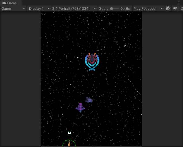Expand the Display 1 dropdown
Image resolution: width=183 pixels, height=147 pixels.
(x=39, y=9)
